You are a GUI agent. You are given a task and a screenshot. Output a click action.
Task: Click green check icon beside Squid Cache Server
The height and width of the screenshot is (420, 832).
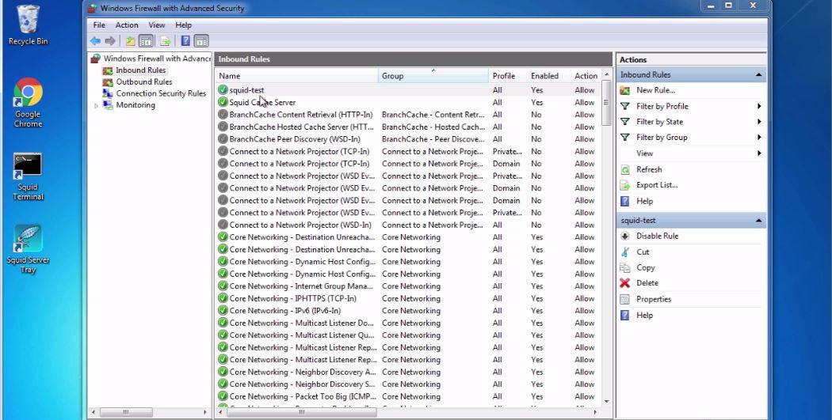coord(223,102)
